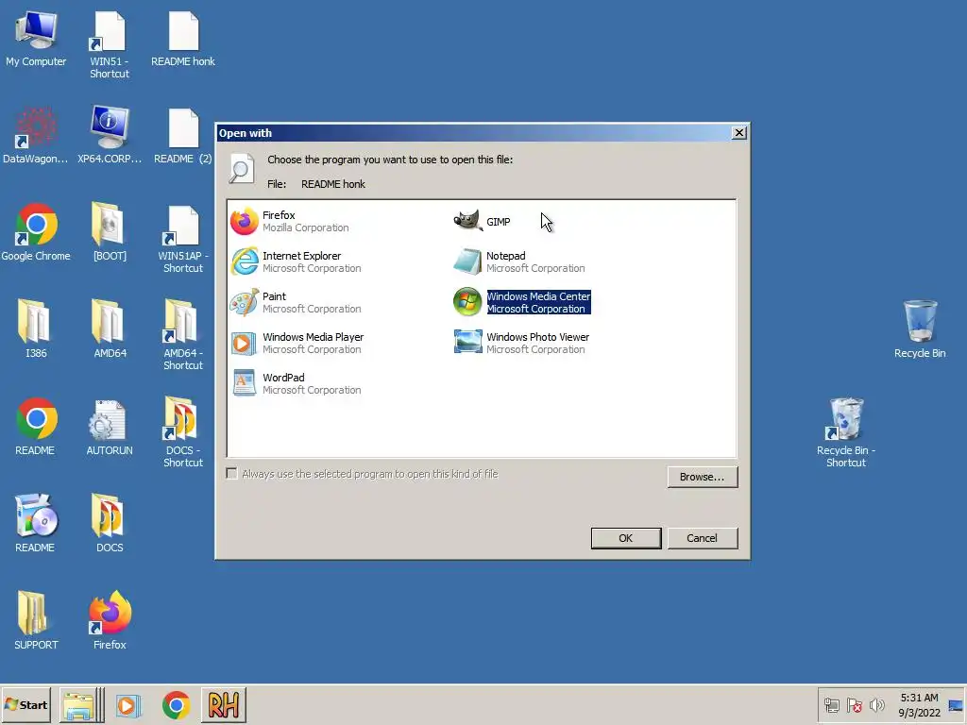
Task: Open the Start menu
Action: (x=25, y=704)
